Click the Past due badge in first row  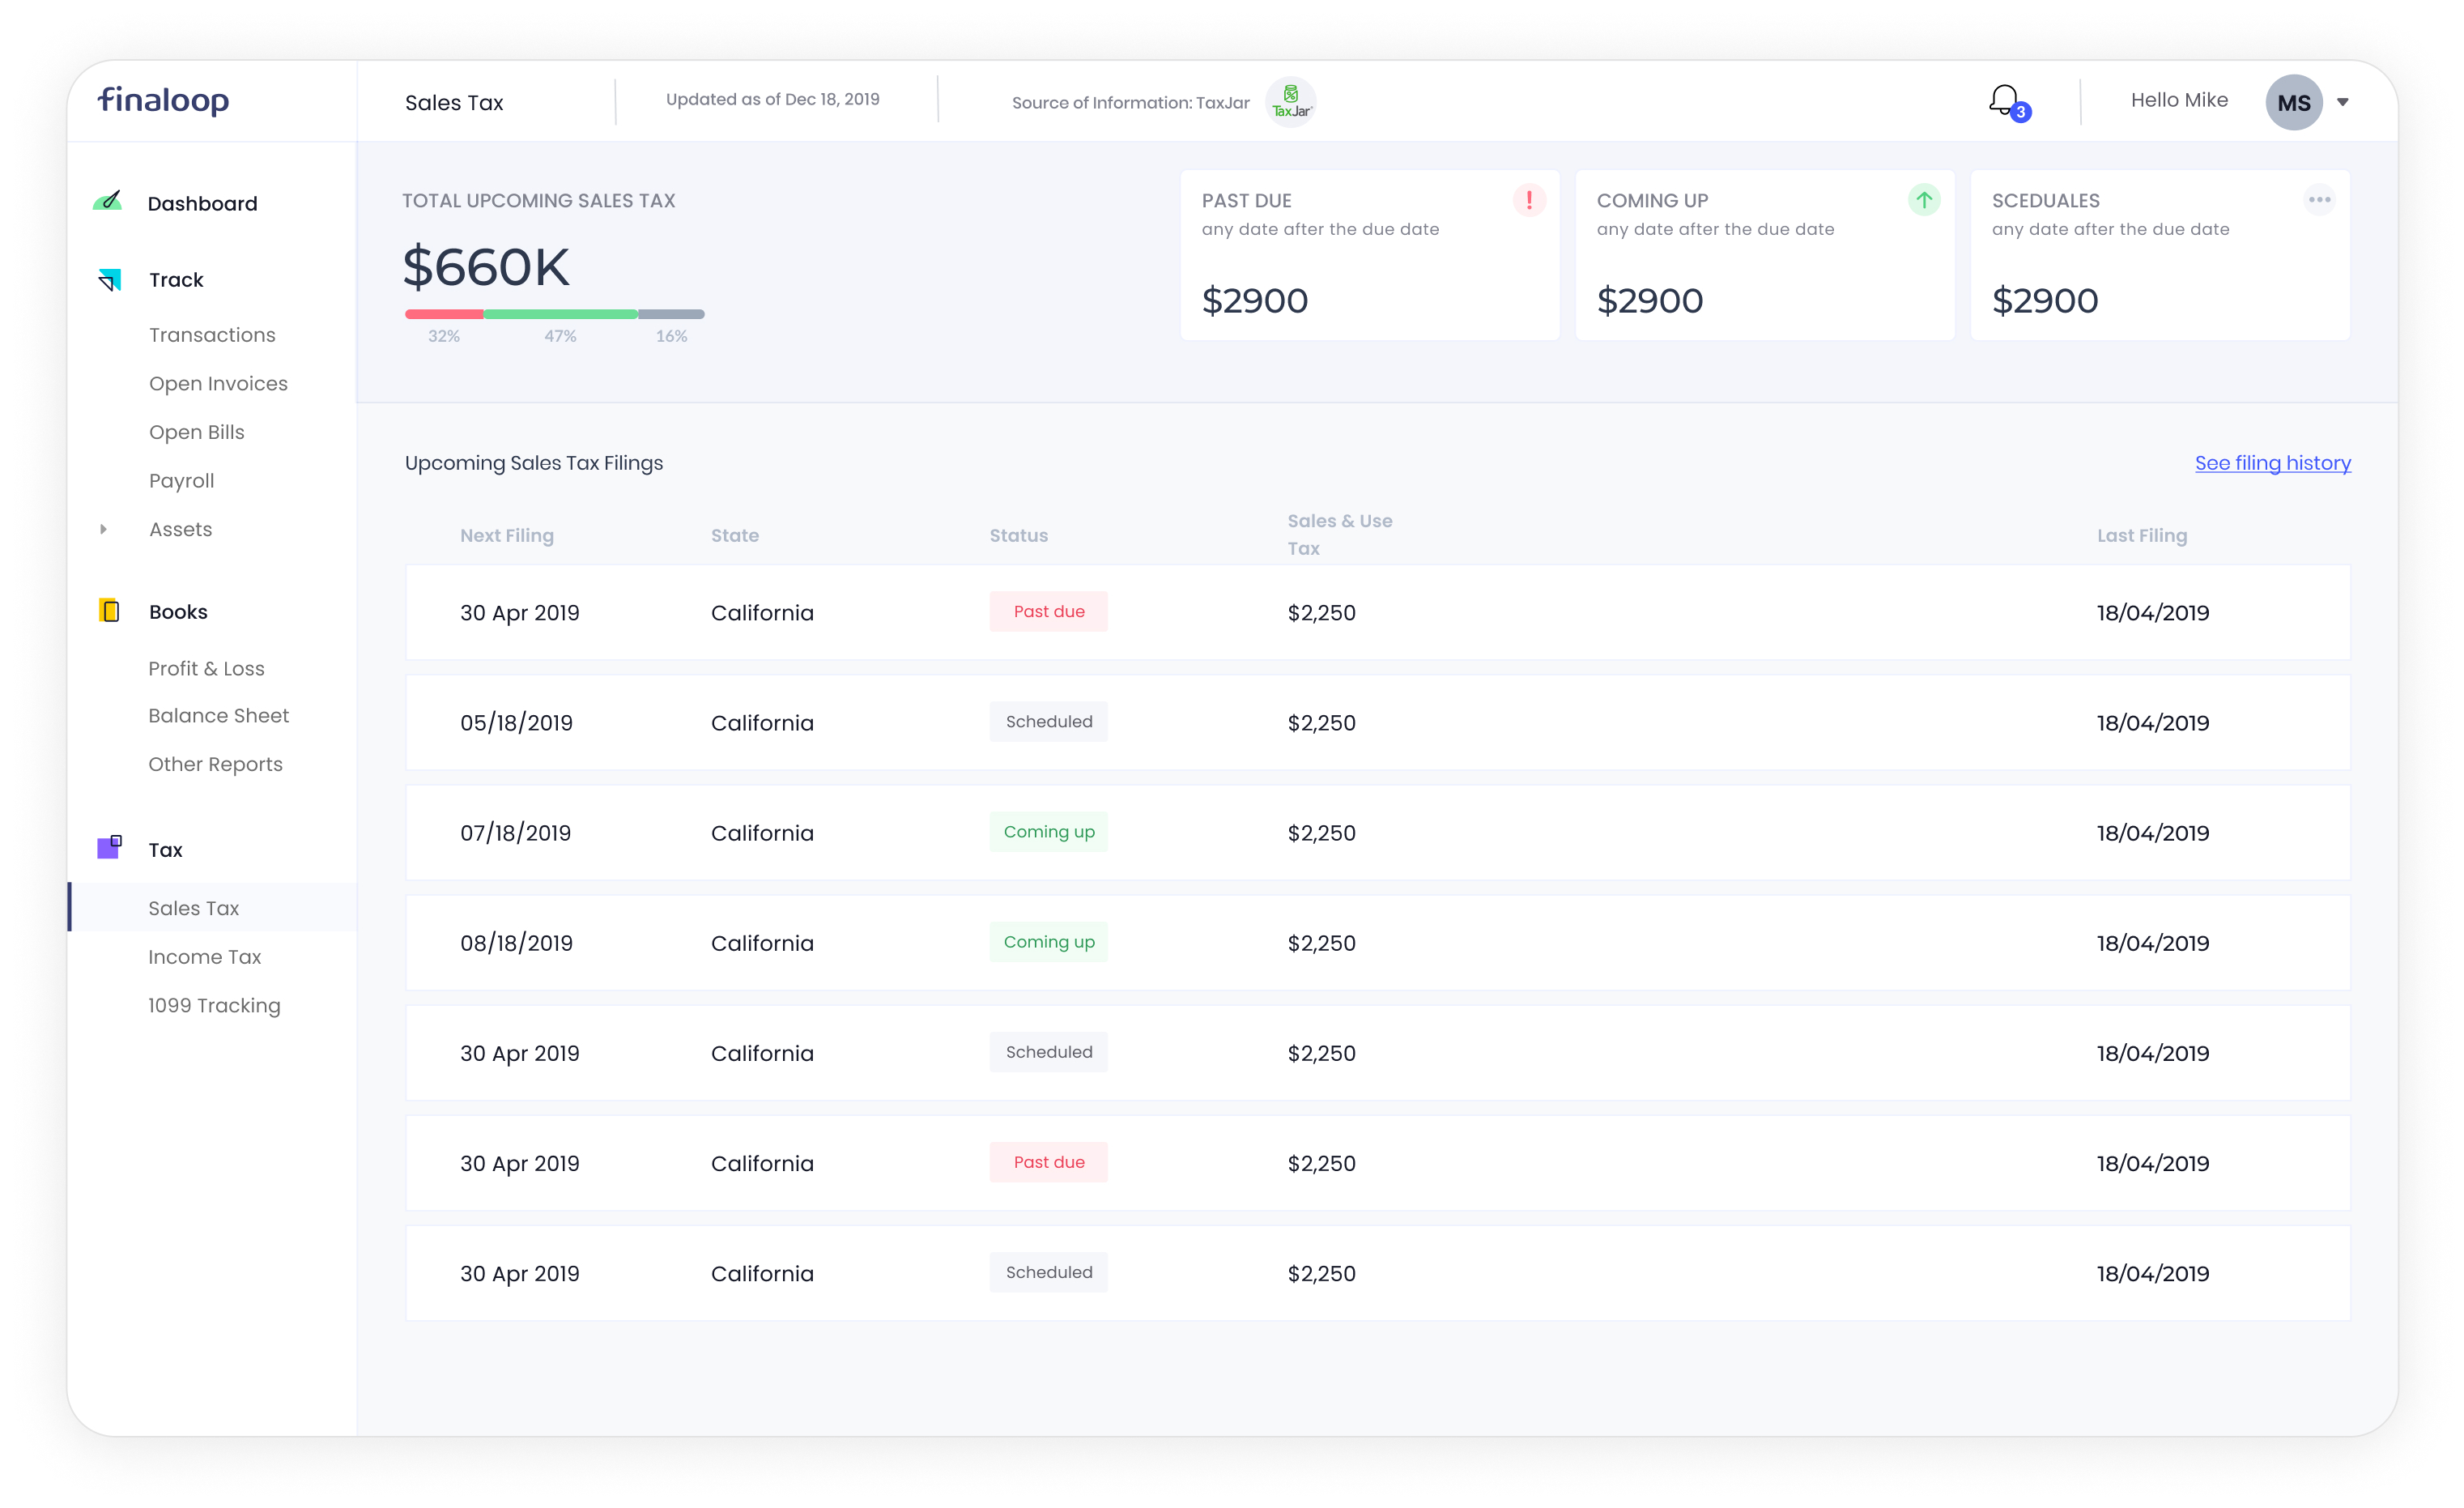(x=1048, y=611)
